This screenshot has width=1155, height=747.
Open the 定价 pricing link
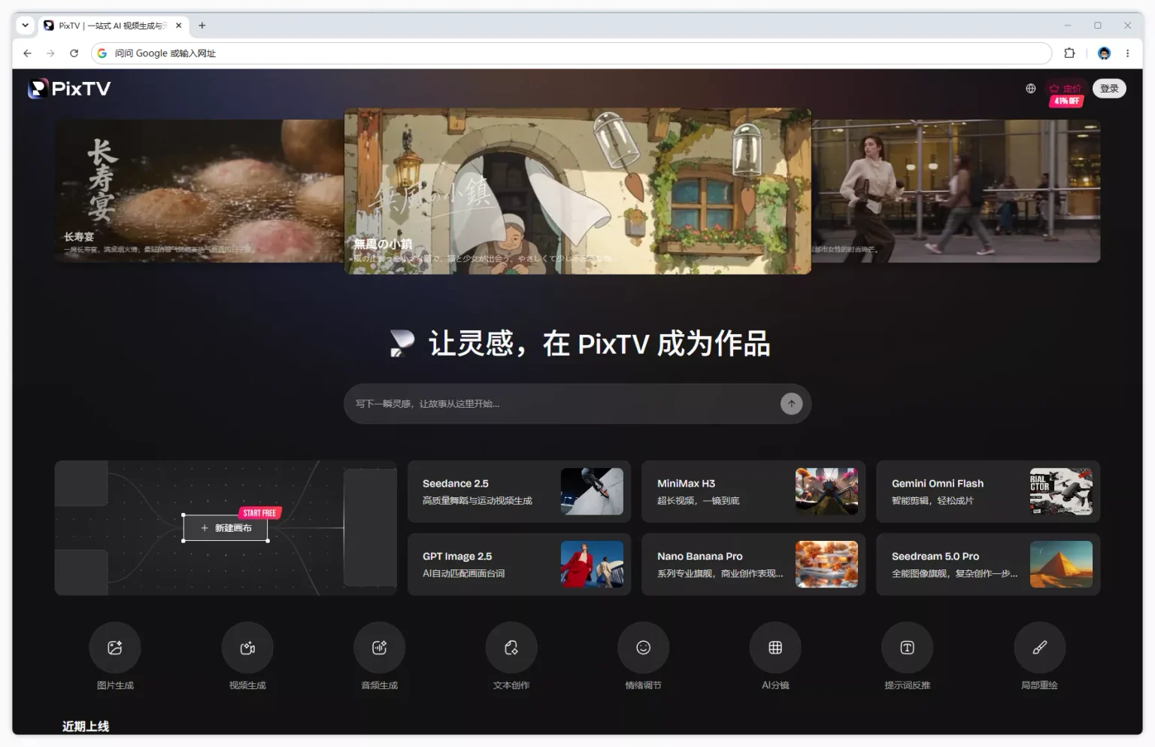tap(1066, 88)
